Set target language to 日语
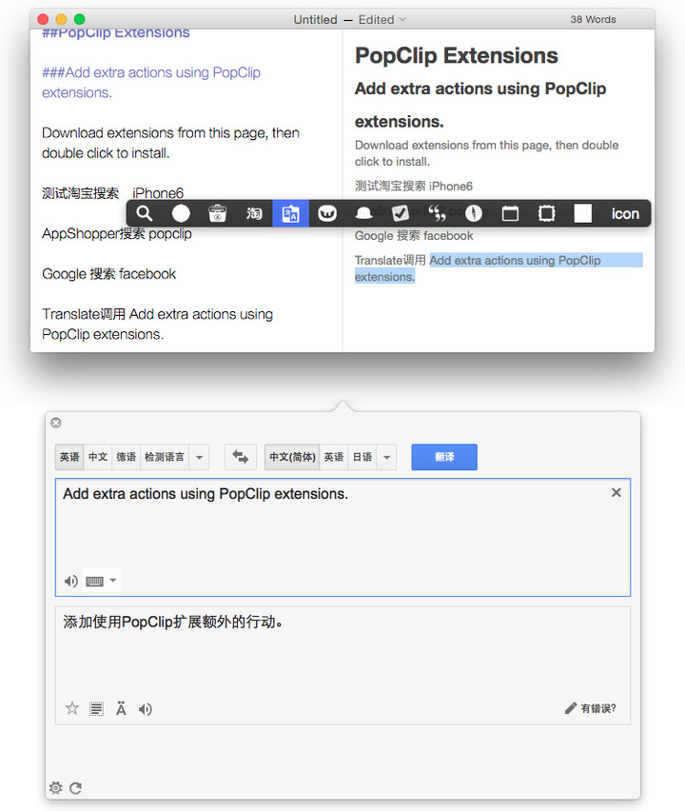The image size is (685, 811). (362, 458)
